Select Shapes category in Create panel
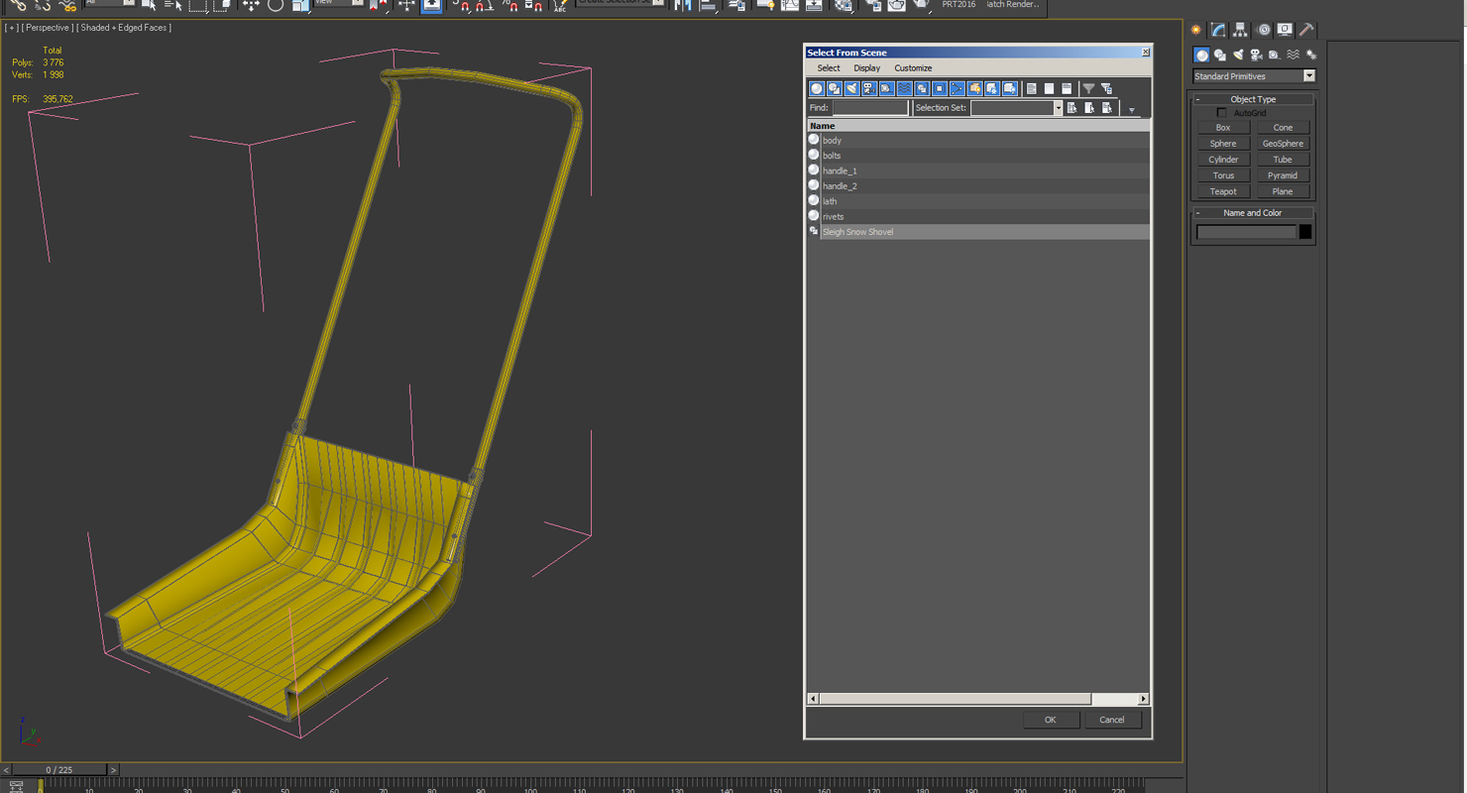The image size is (1467, 793). [1220, 56]
